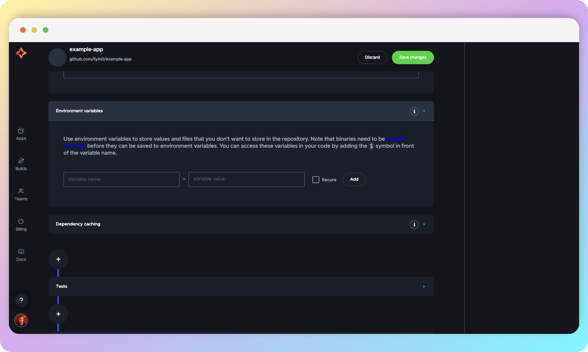Viewport: 588px width, 352px height.
Task: Add a new environment variable with Add
Action: [354, 179]
